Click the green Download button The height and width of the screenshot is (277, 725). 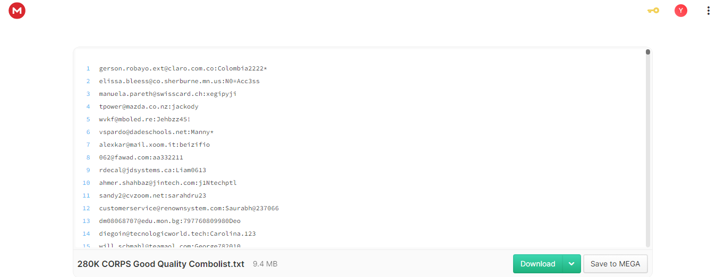click(x=538, y=264)
